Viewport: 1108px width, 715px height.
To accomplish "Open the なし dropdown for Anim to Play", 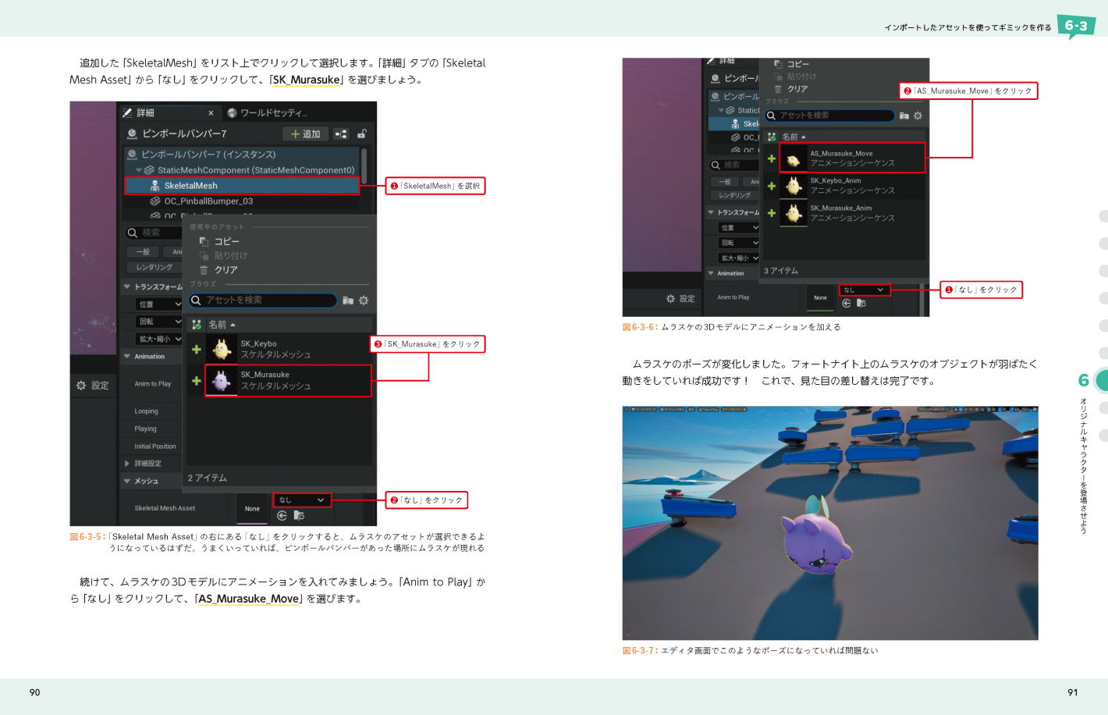I will point(865,290).
